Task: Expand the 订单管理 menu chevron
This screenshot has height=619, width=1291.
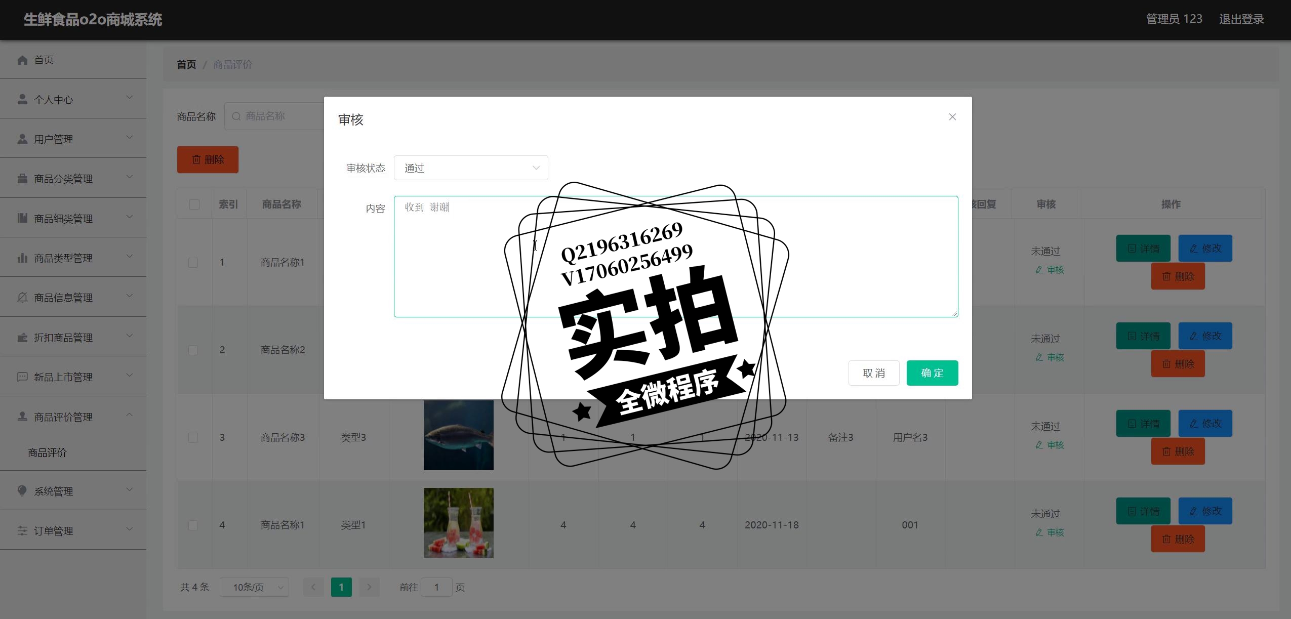Action: coord(130,529)
